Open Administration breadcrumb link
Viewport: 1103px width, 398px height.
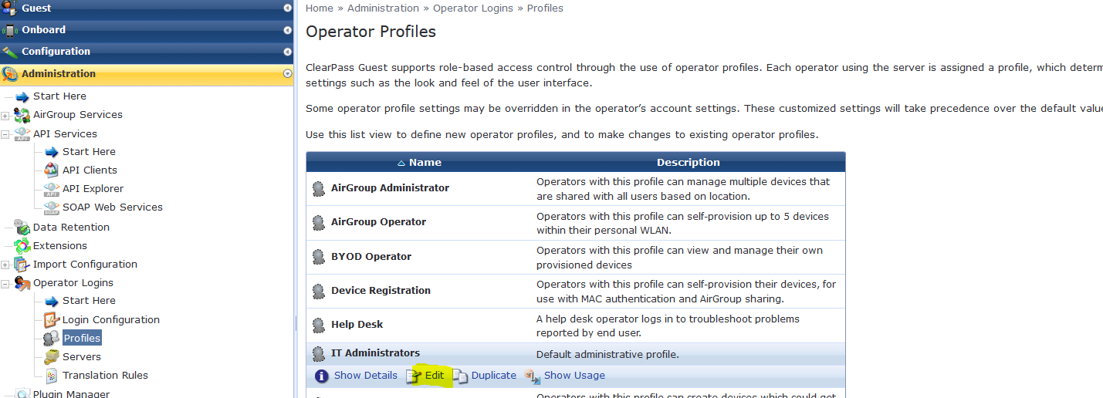(x=383, y=8)
